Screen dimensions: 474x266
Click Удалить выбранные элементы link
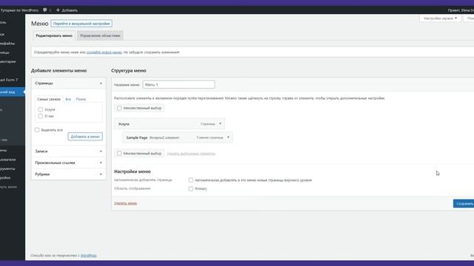click(191, 154)
